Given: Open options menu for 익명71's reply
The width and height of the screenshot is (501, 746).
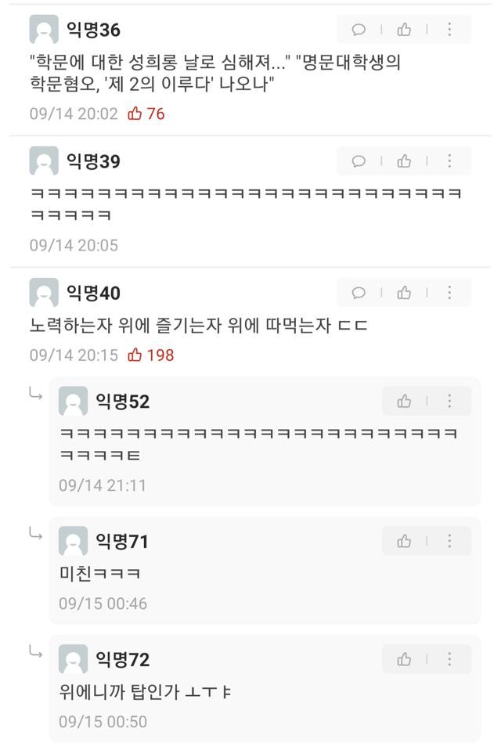Looking at the screenshot, I should click(449, 541).
